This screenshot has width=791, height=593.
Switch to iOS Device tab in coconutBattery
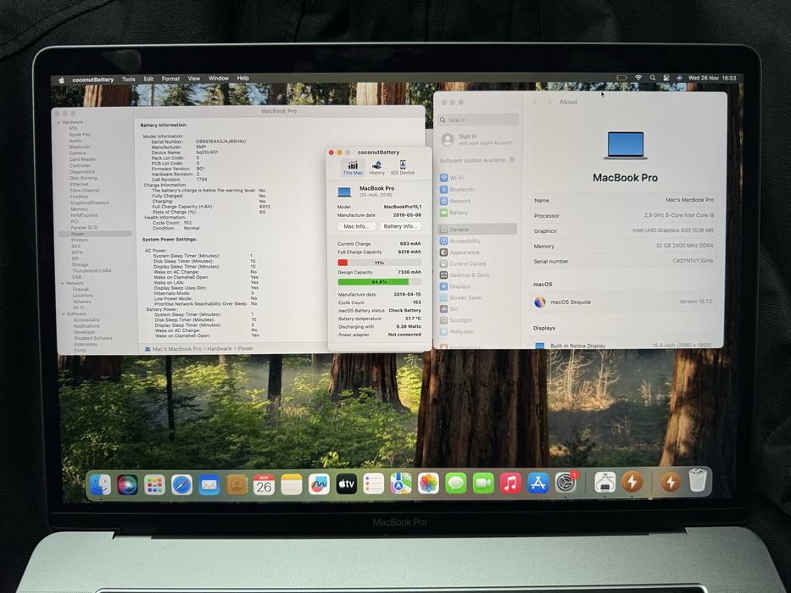tap(403, 168)
